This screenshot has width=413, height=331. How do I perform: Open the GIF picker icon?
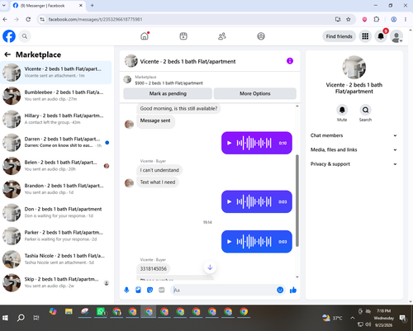[162, 290]
